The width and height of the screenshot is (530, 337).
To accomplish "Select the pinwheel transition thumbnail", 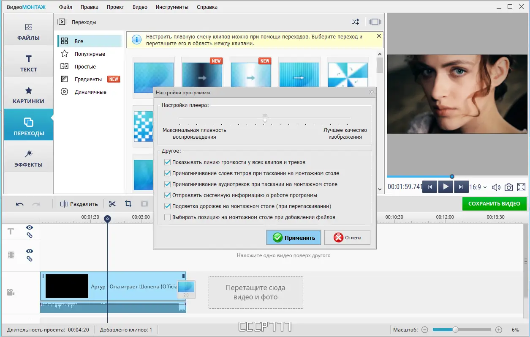I will coord(348,73).
